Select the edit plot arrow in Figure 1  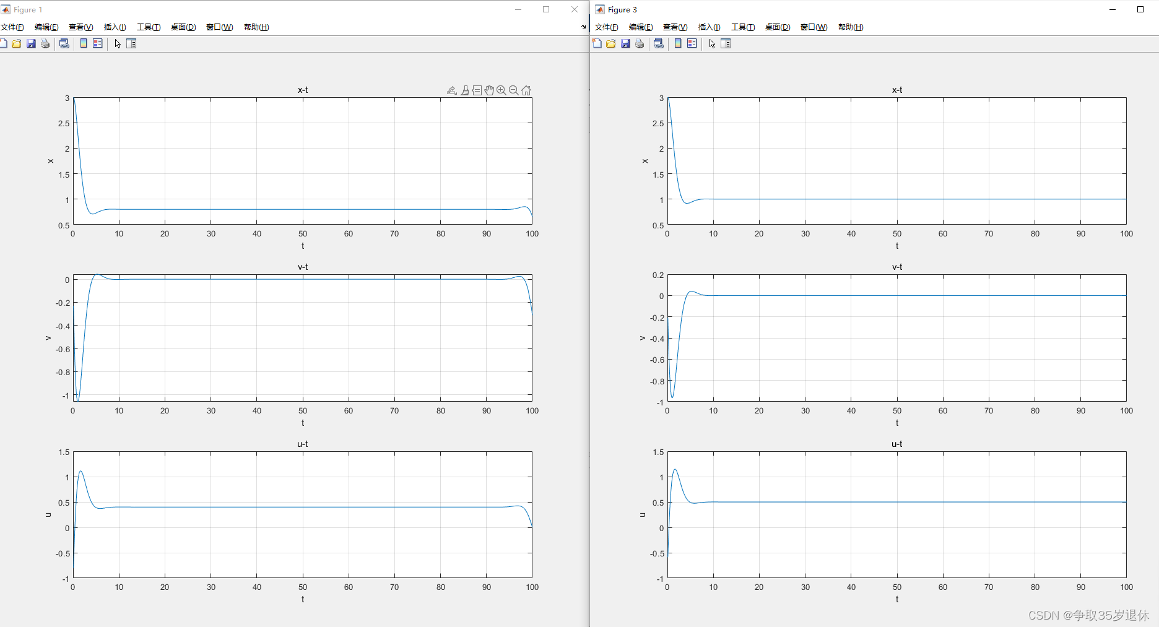click(x=118, y=43)
